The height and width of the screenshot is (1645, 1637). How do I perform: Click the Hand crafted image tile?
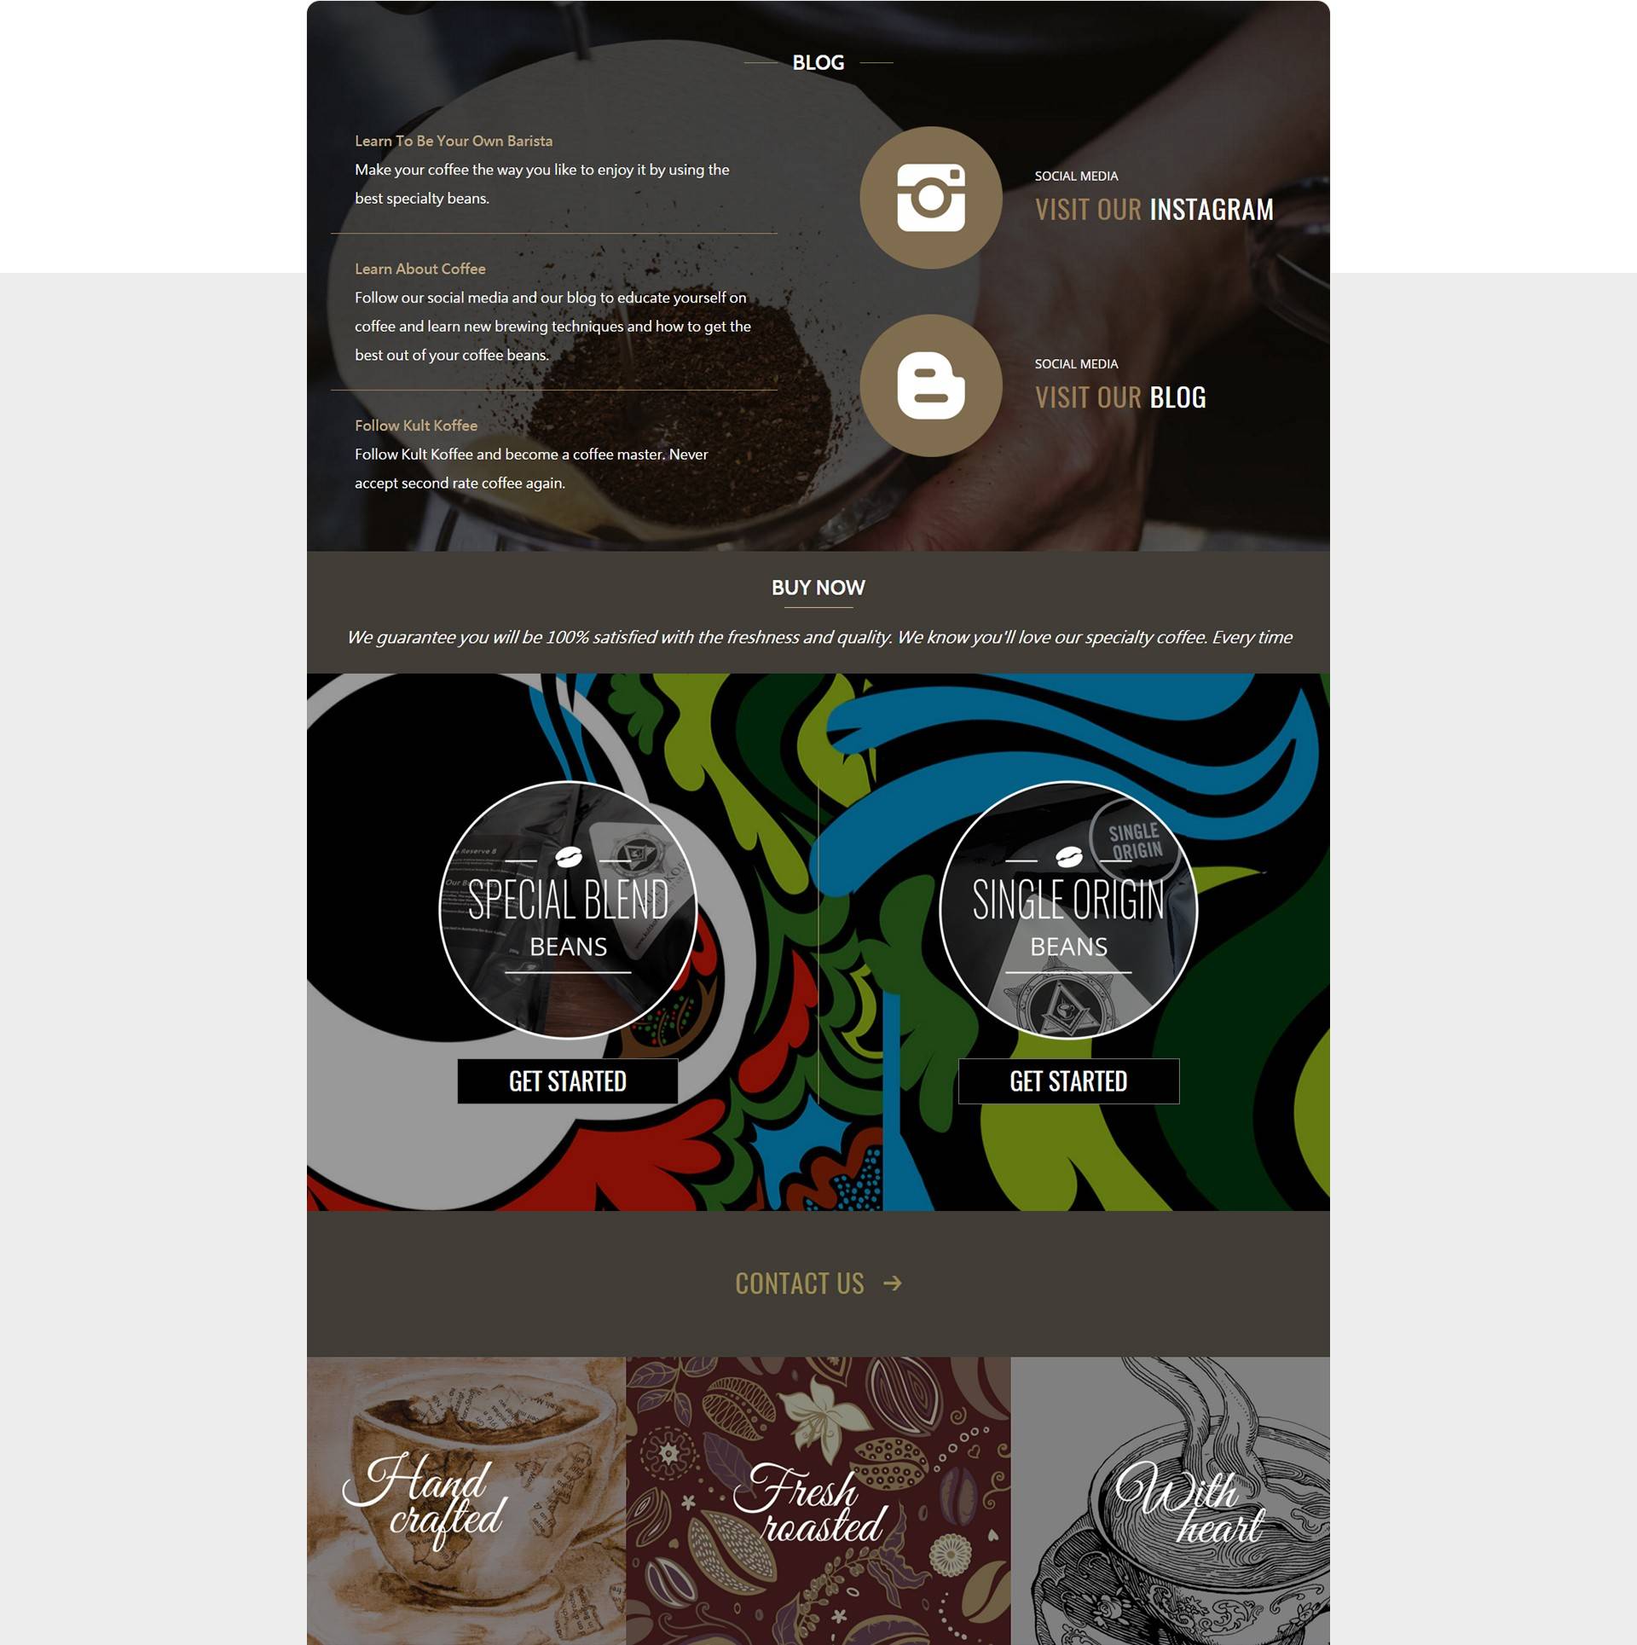[x=466, y=1501]
